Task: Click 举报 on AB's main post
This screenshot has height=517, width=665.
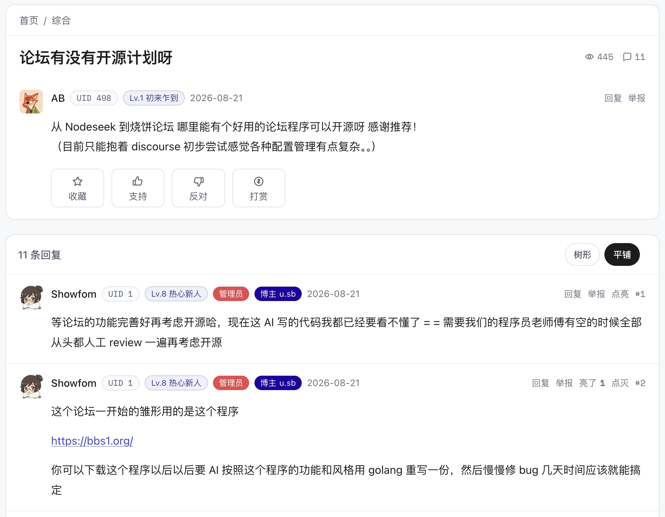Action: point(637,98)
